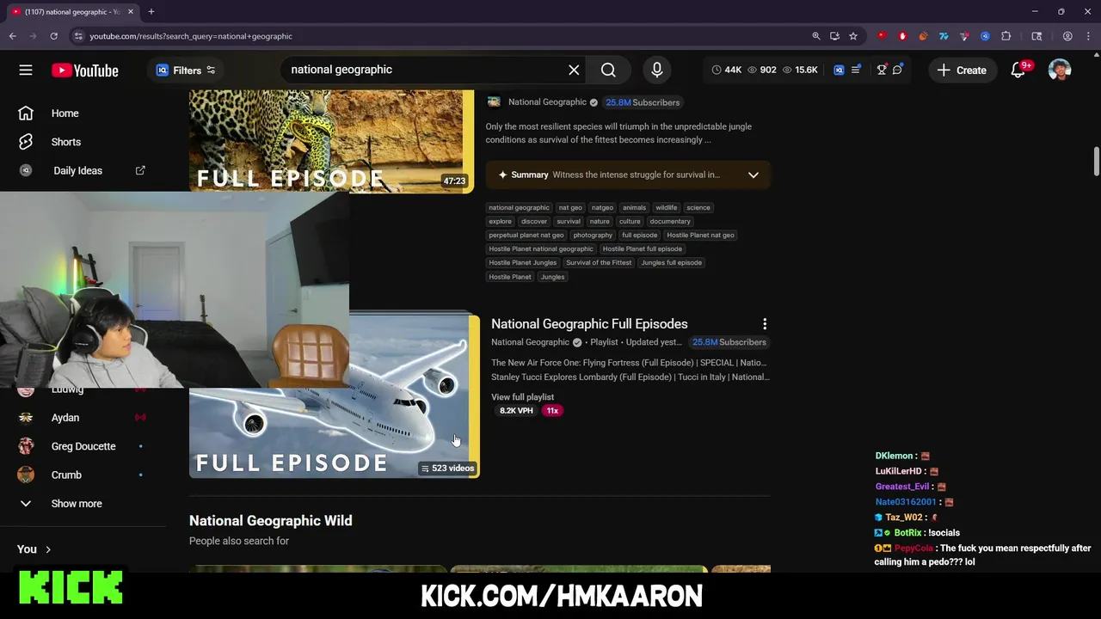Viewport: 1101px width, 619px height.
Task: Click the 15.6K views stat in vidIQ bar
Action: (x=799, y=70)
